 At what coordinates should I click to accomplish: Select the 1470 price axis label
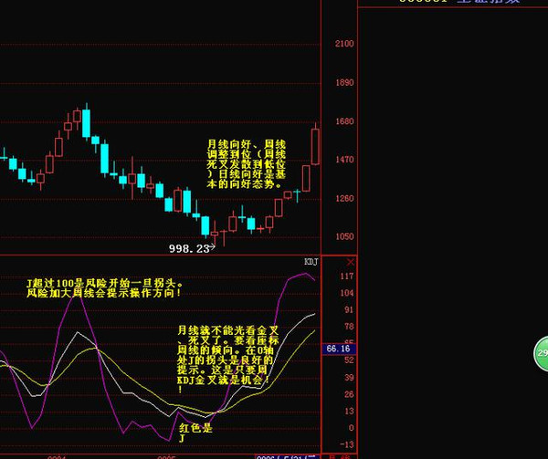click(344, 160)
